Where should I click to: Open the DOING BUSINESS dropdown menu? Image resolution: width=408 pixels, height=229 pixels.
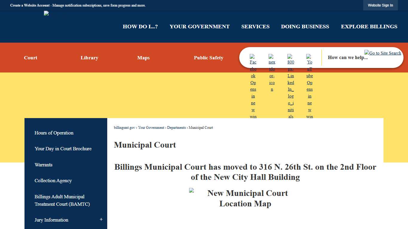click(305, 27)
